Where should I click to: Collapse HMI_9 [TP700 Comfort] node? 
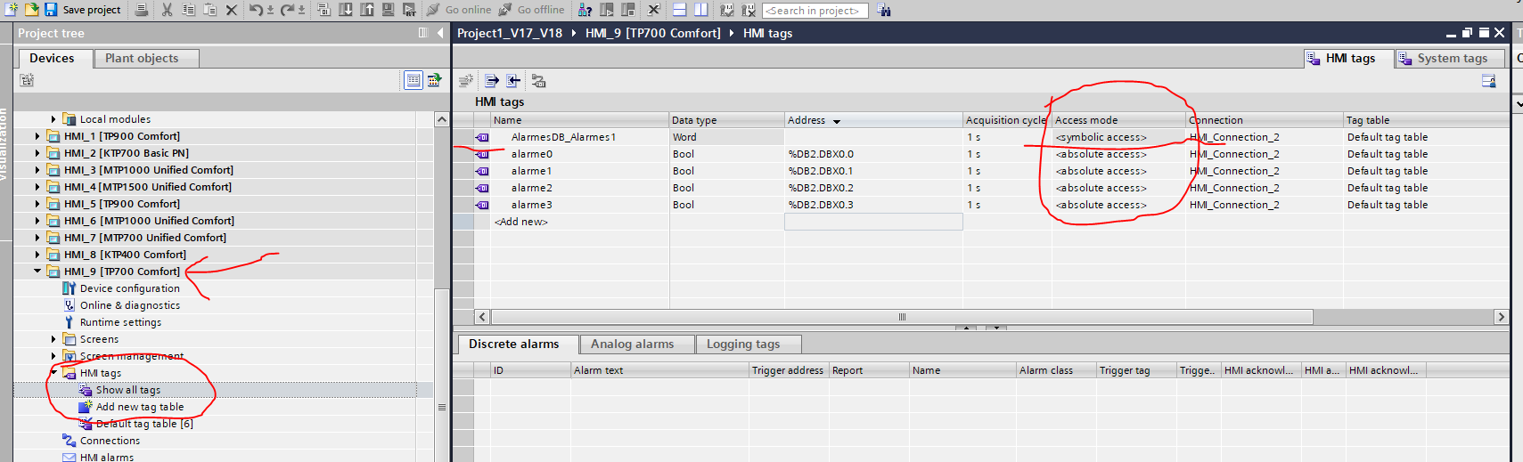click(37, 272)
